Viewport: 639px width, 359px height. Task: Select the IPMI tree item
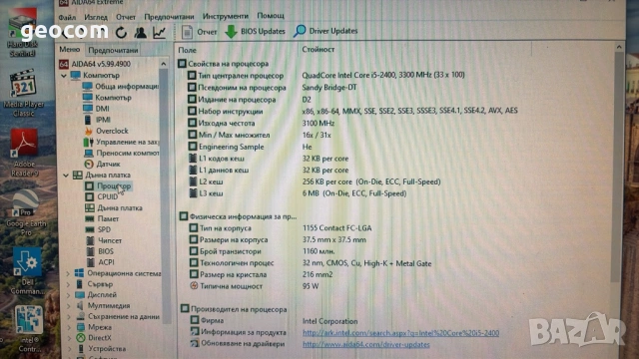click(x=97, y=120)
